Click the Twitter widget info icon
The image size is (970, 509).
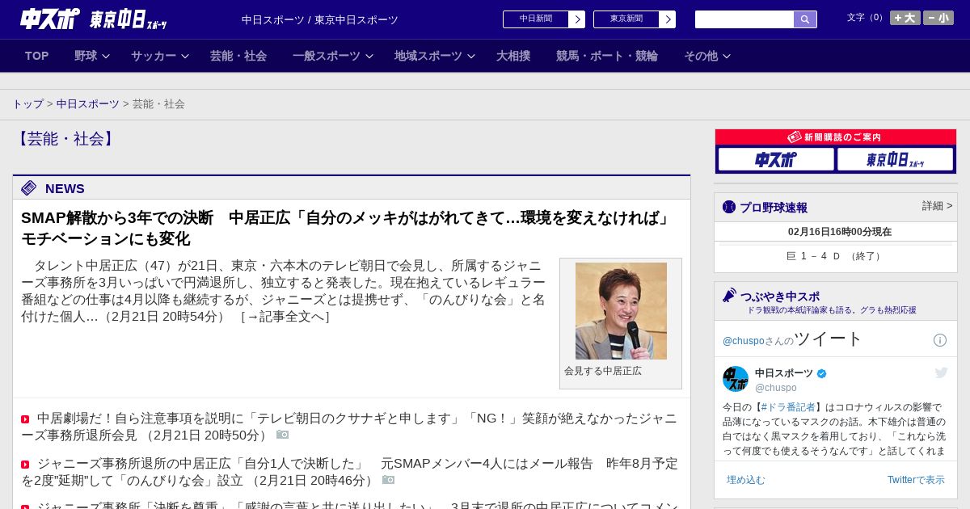click(x=940, y=340)
